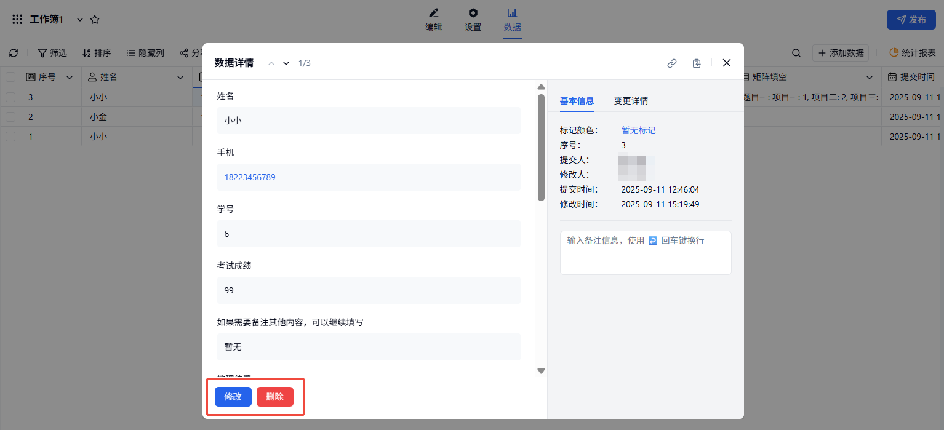Expand the 姓名 column dropdown arrow
Screen dimensions: 944x430
pos(180,77)
